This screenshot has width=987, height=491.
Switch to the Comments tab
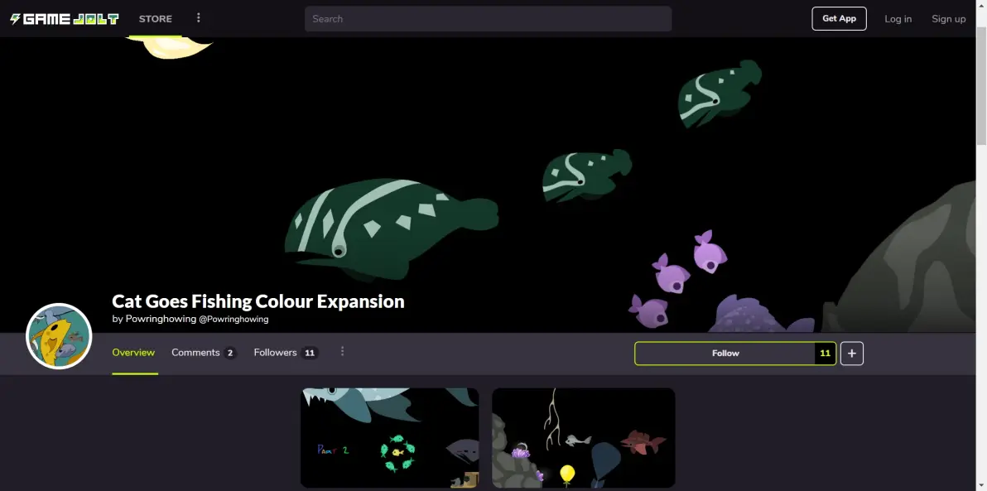click(x=204, y=353)
